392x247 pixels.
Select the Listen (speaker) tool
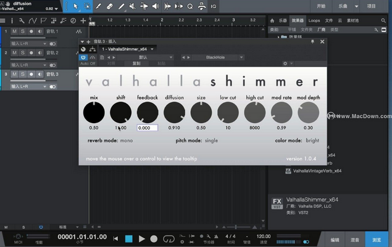(156, 6)
